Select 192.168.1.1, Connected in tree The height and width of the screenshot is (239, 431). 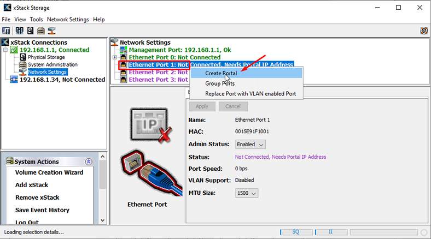[x=55, y=50]
